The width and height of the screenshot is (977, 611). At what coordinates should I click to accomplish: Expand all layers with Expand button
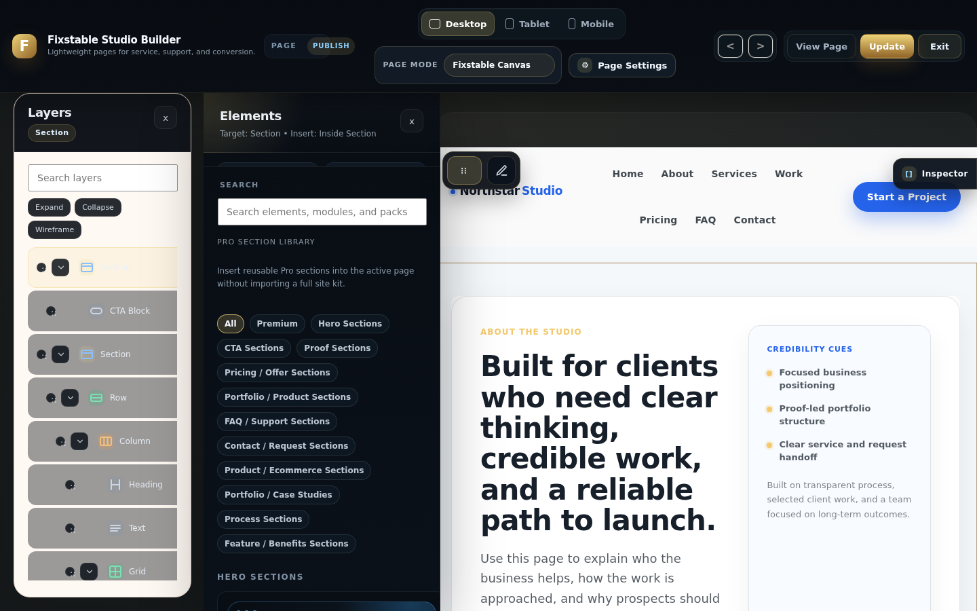tap(49, 207)
